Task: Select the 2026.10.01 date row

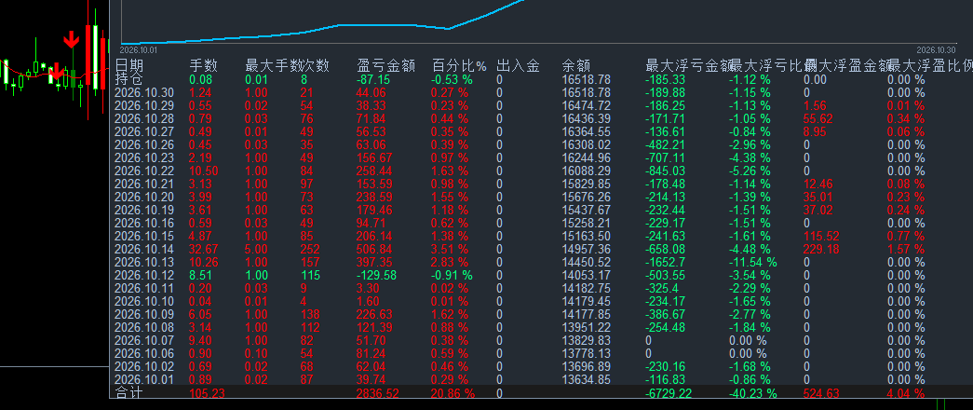Action: 144,379
